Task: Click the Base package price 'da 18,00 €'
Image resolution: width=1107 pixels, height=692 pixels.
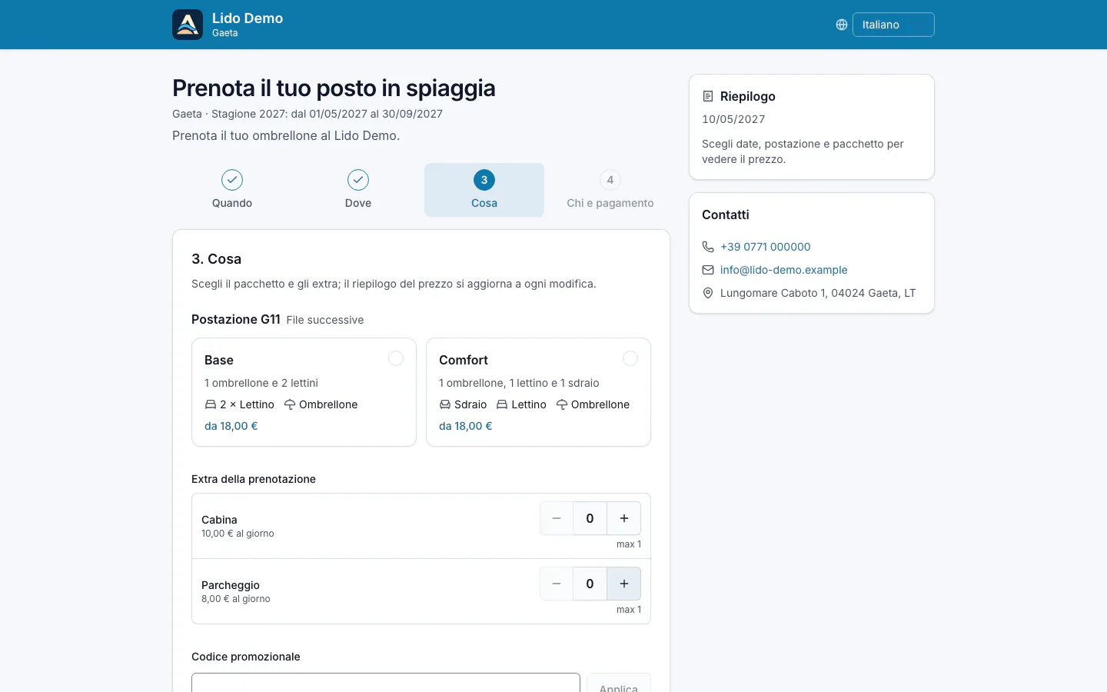Action: pyautogui.click(x=231, y=426)
